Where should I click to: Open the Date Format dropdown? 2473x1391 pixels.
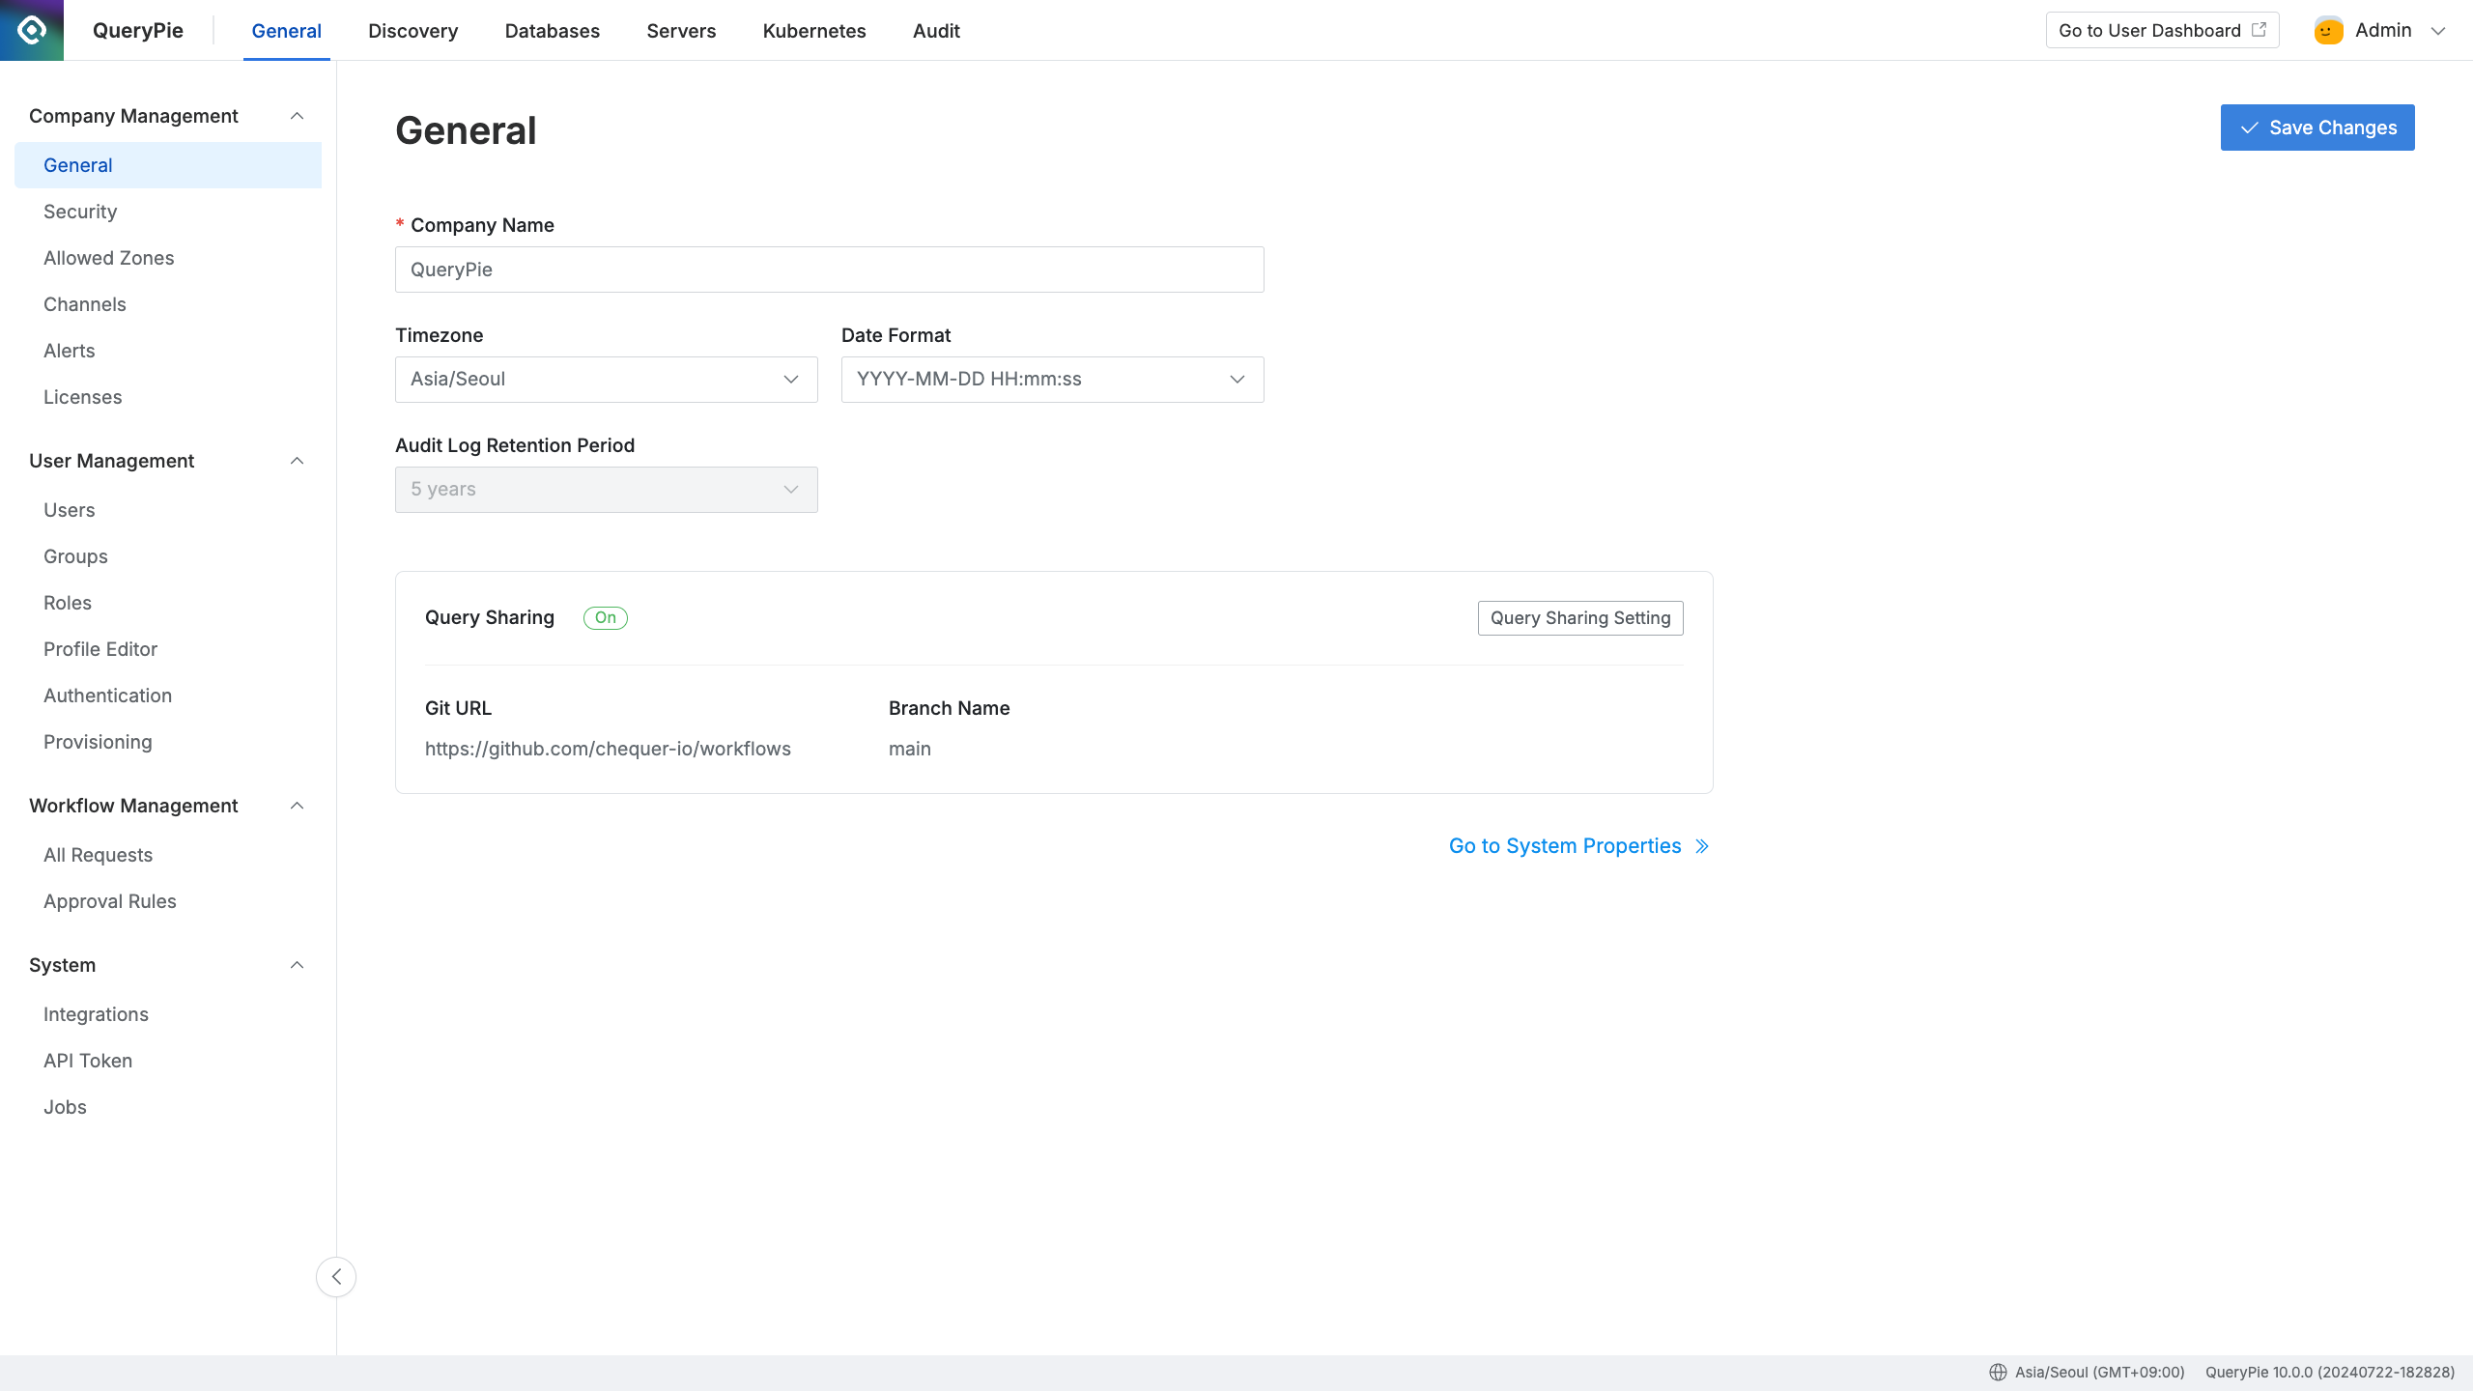pos(1052,380)
